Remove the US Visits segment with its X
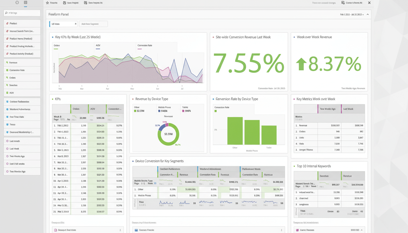408x233 pixels. 75,24
